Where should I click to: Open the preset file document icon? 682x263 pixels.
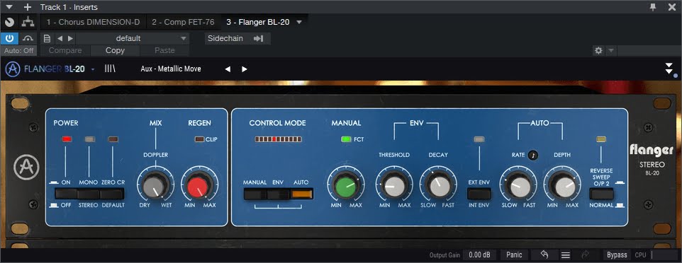pyautogui.click(x=47, y=39)
